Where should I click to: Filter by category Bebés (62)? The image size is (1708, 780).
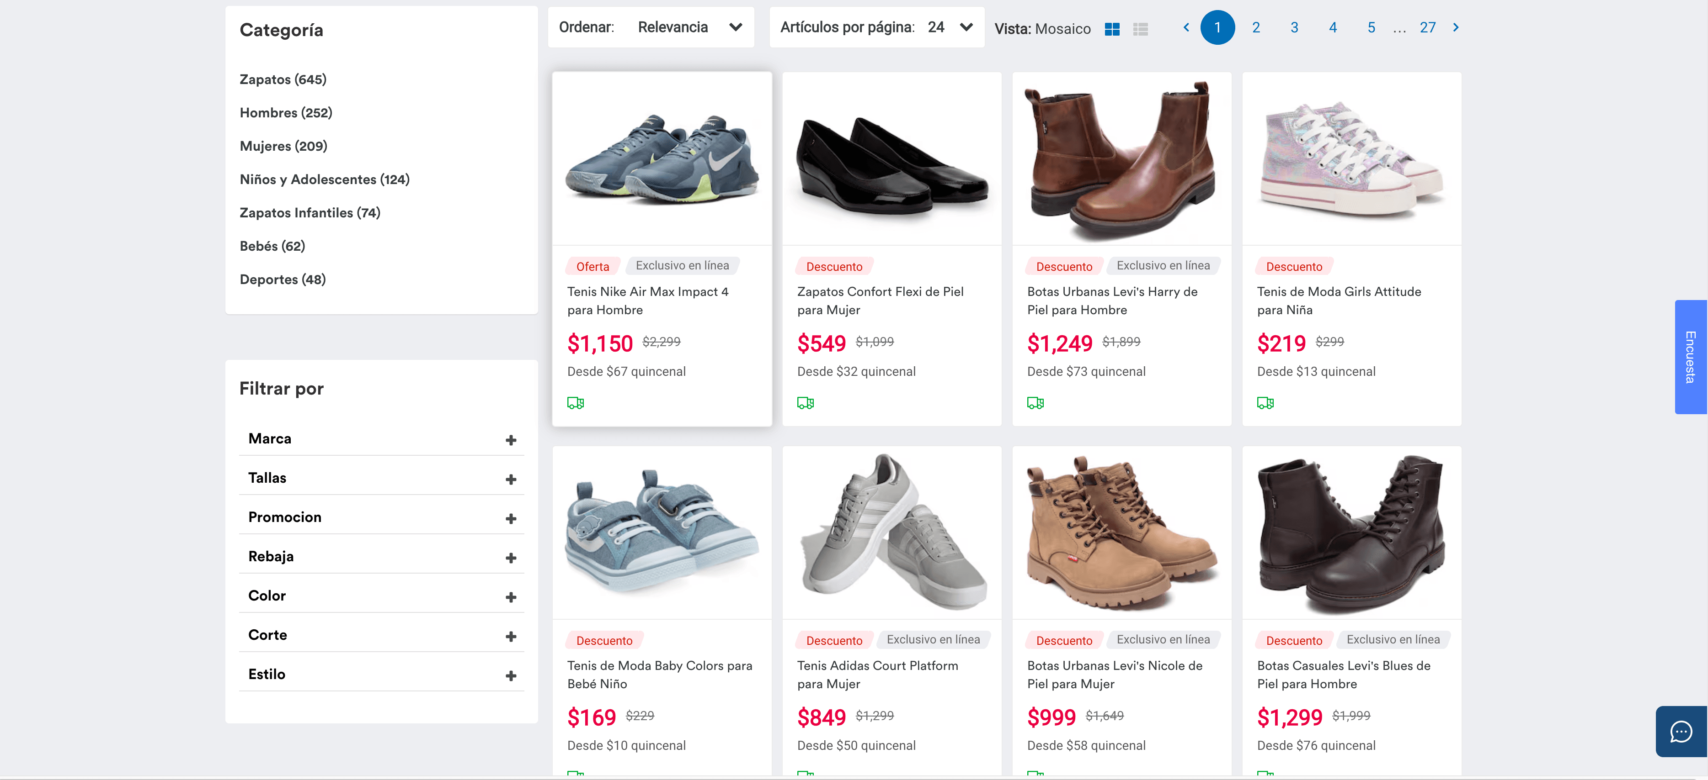[x=272, y=246]
